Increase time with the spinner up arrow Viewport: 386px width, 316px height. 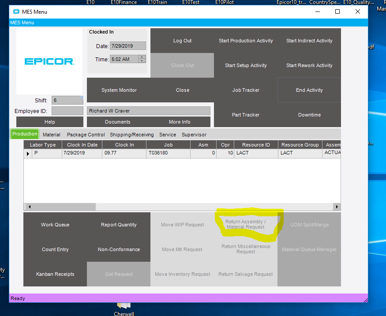(x=142, y=57)
